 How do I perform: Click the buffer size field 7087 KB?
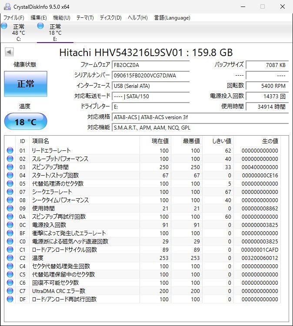267,65
